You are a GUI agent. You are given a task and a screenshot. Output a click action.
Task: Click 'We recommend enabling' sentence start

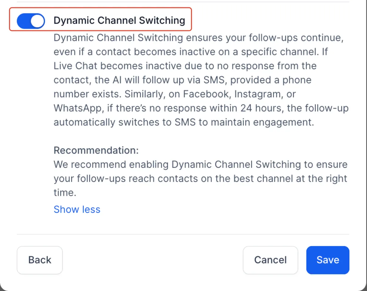coord(111,165)
